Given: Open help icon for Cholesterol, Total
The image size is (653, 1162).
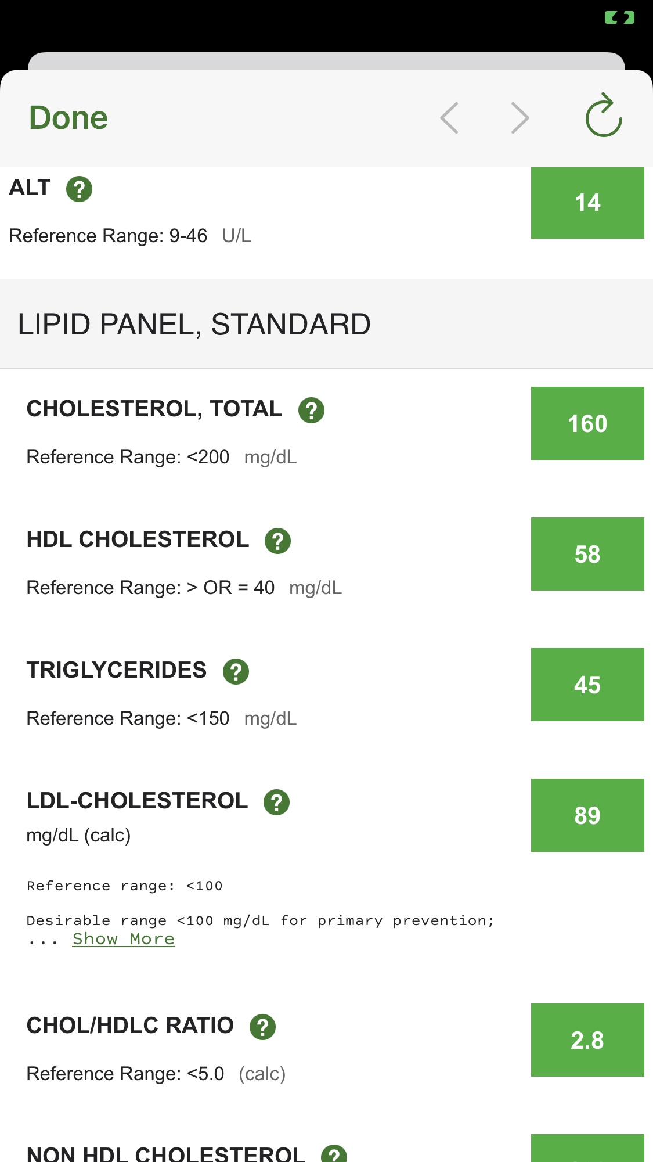Looking at the screenshot, I should pyautogui.click(x=311, y=411).
